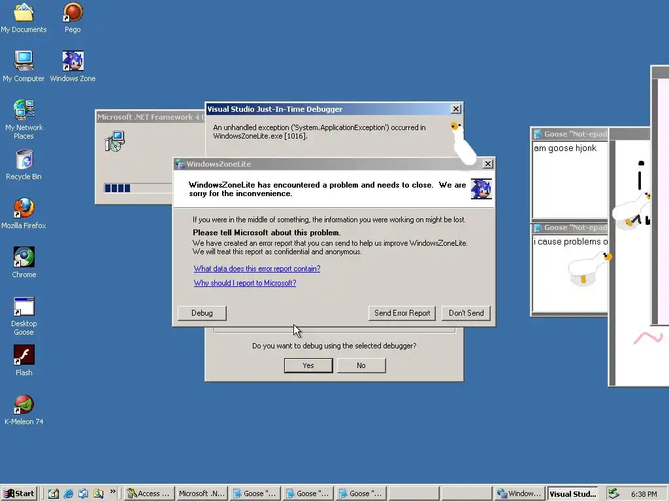The width and height of the screenshot is (669, 502).
Task: Open the Start menu
Action: [20, 494]
